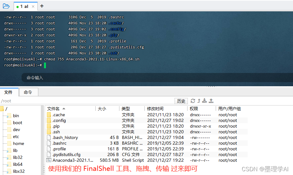Click .ssh/ directory in terminal output
This screenshot has height=175, width=293.
coord(114,53)
